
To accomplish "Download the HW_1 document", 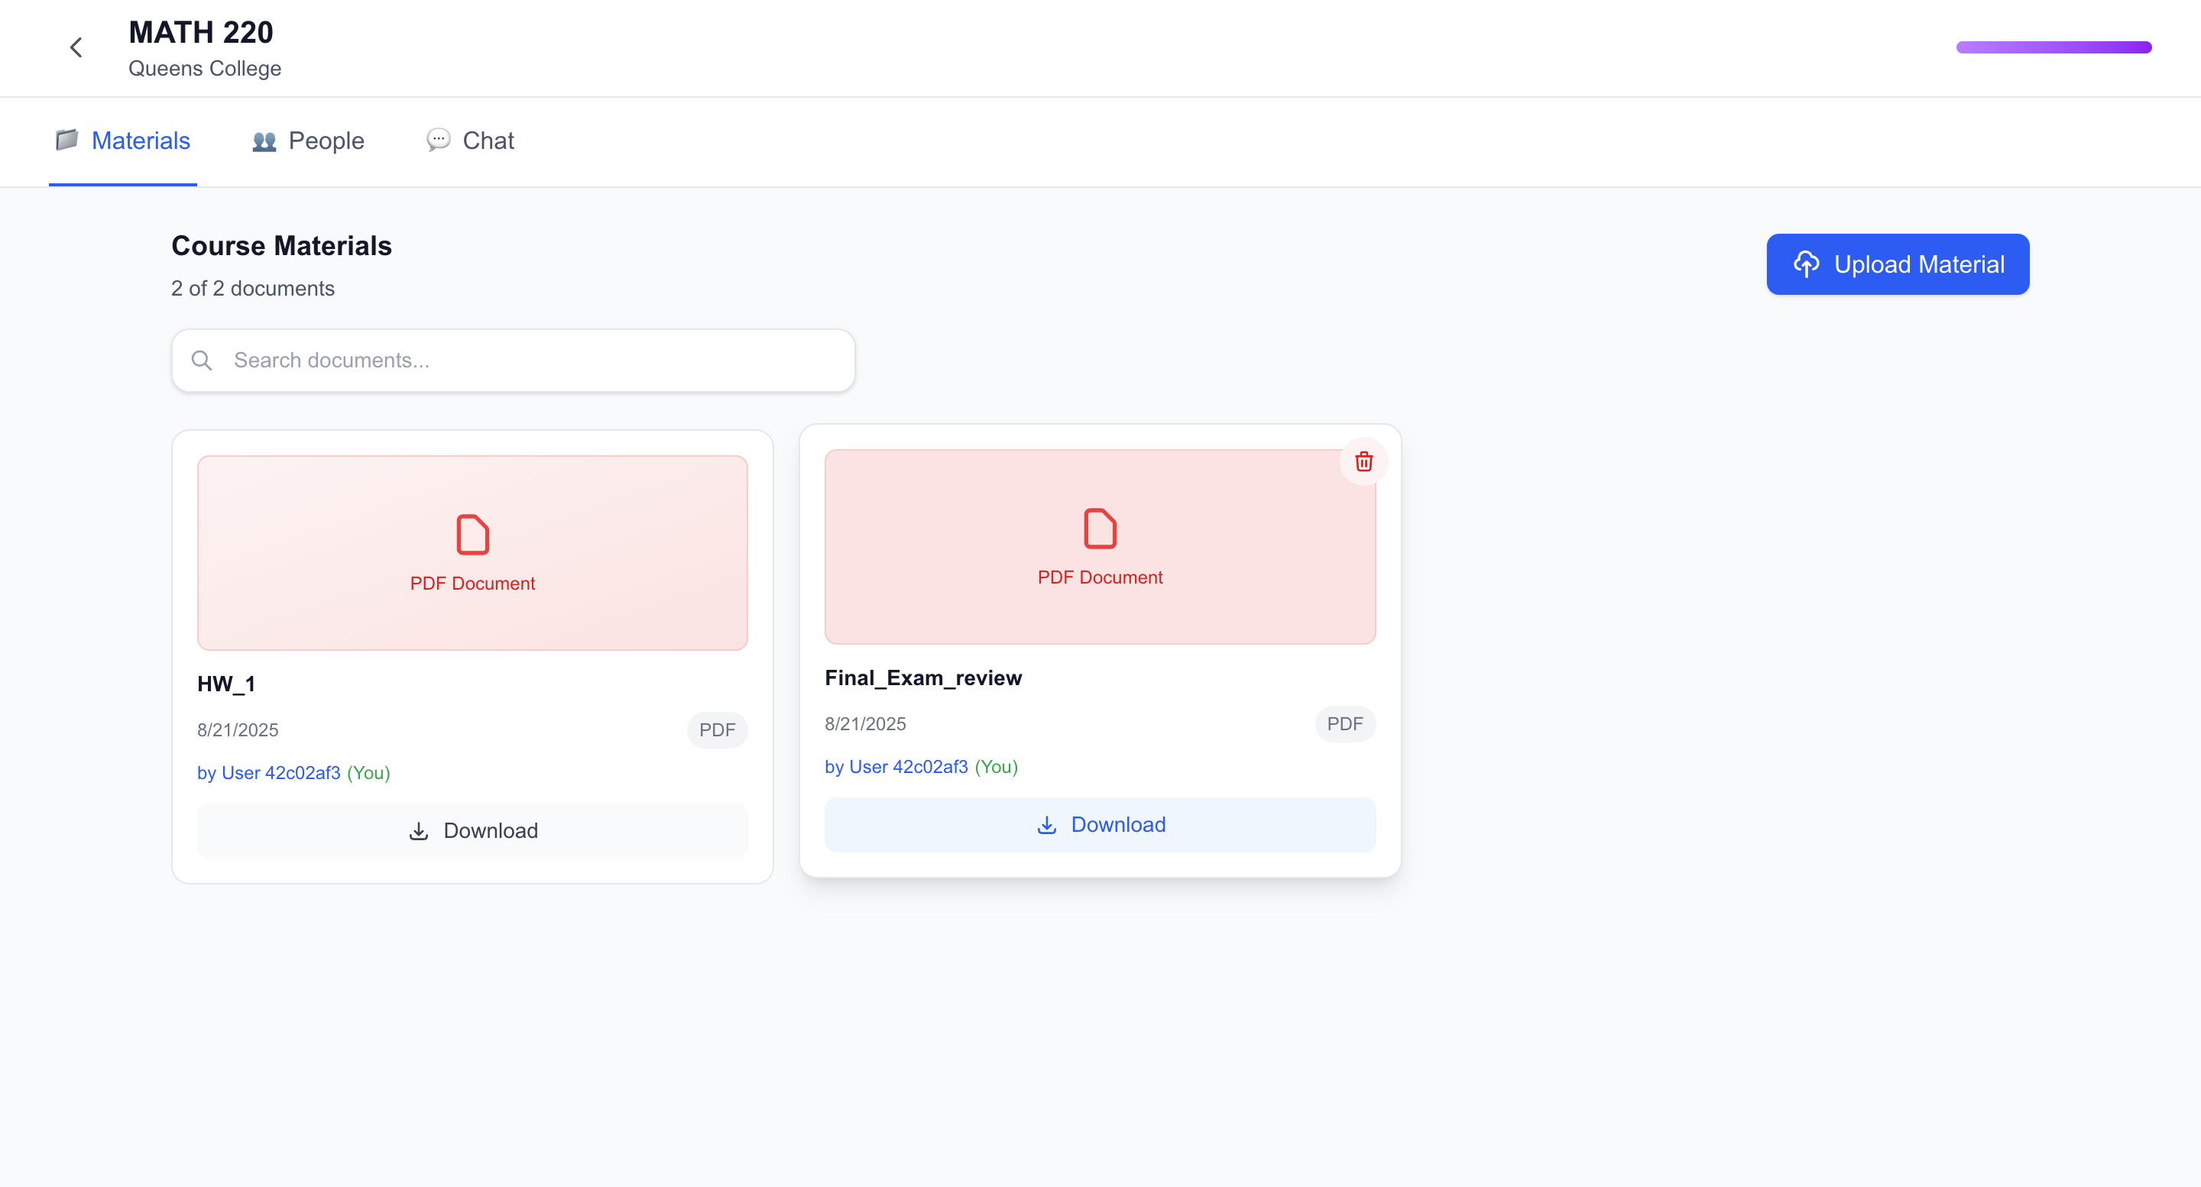I will (x=472, y=831).
